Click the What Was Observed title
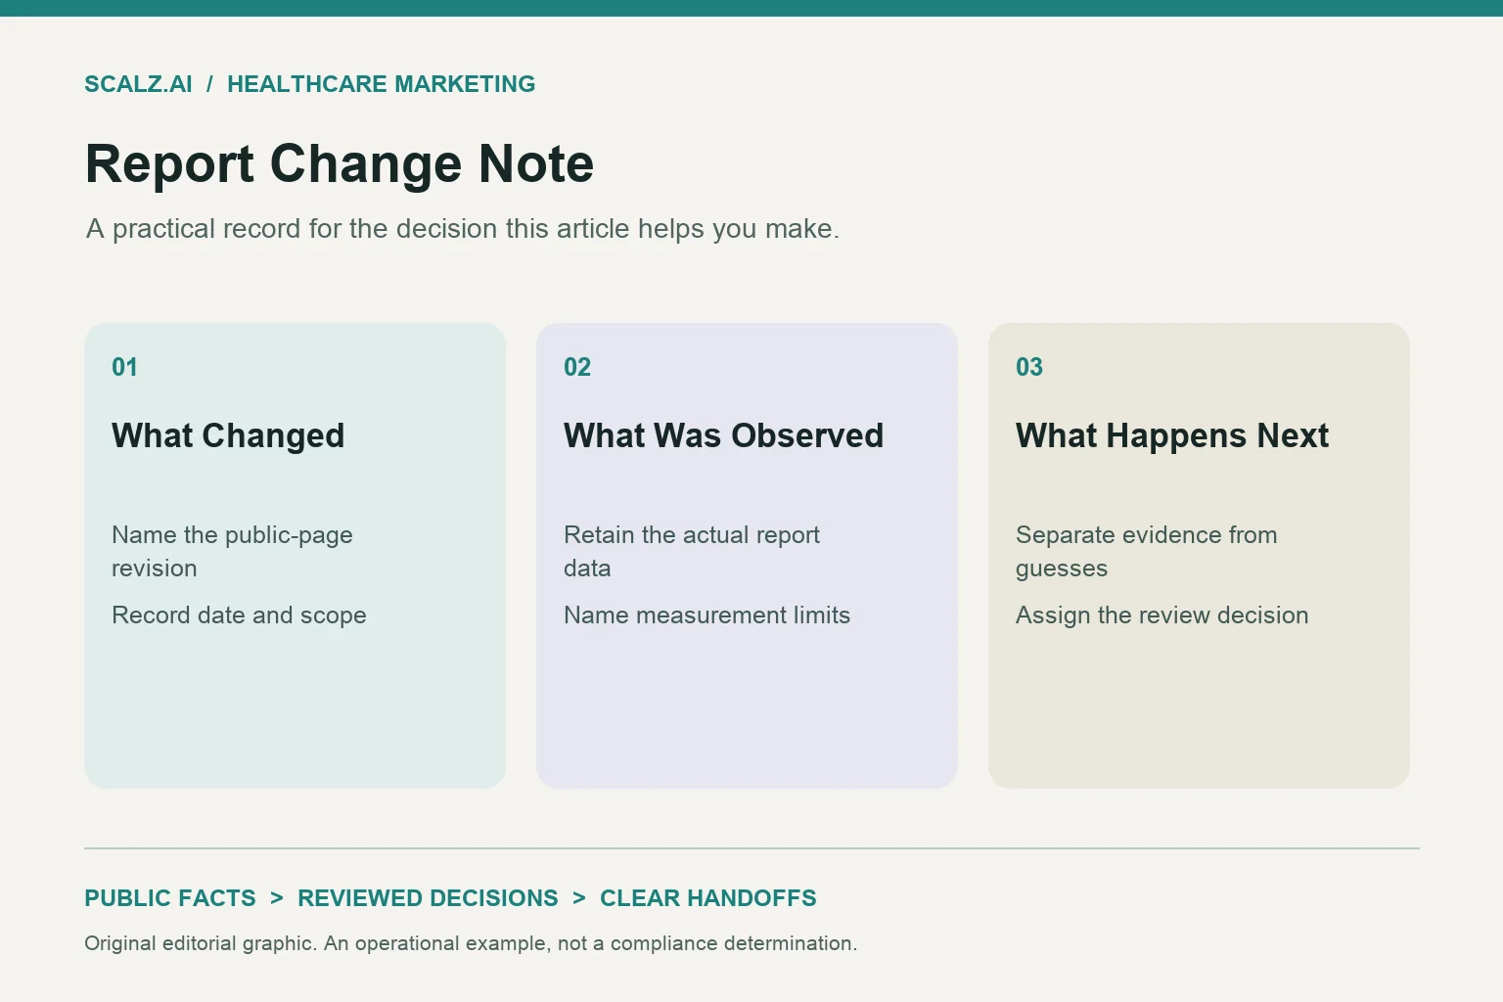The image size is (1503, 1002). click(x=723, y=435)
